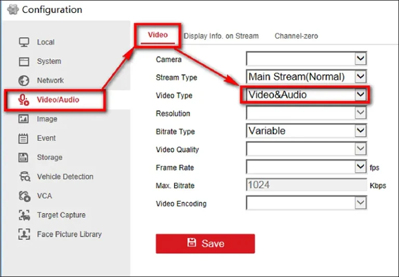Image resolution: width=399 pixels, height=277 pixels.
Task: Expand the Camera dropdown
Action: 360,59
